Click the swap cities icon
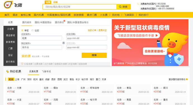 point(63,43)
